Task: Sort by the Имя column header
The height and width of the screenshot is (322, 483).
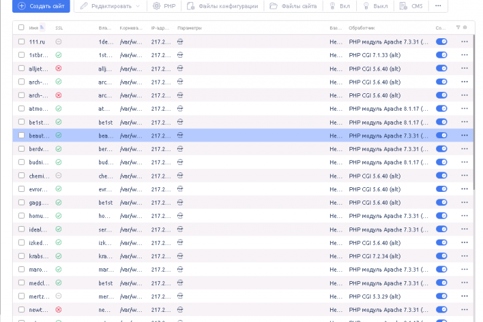Action: (x=34, y=28)
